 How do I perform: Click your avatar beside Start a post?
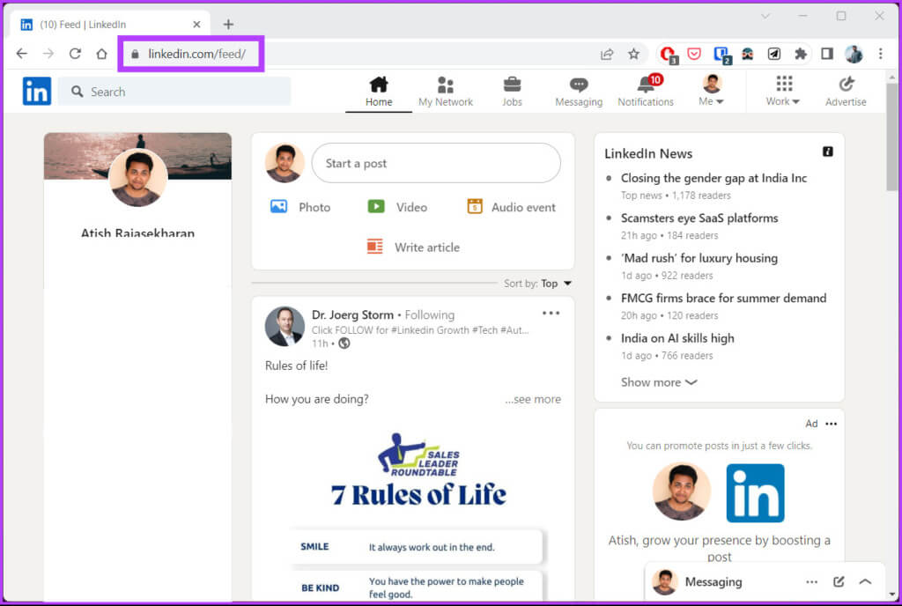(x=285, y=163)
